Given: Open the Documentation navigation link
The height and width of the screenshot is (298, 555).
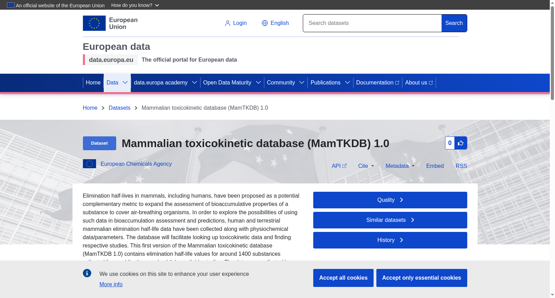Looking at the screenshot, I should point(378,83).
